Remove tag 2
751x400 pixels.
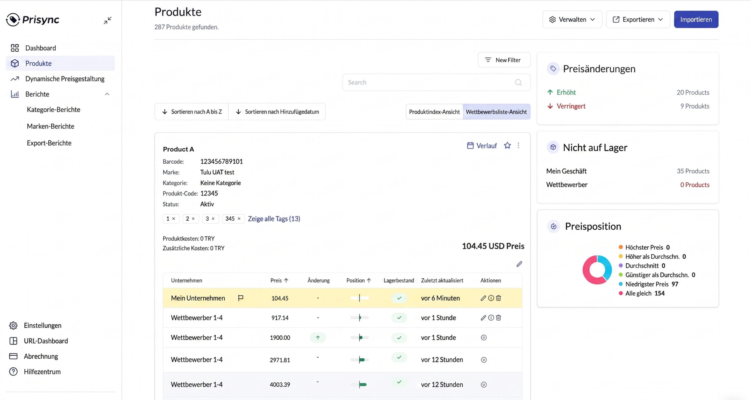pyautogui.click(x=193, y=218)
